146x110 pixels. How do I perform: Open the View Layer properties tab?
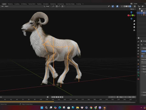tap(138, 51)
